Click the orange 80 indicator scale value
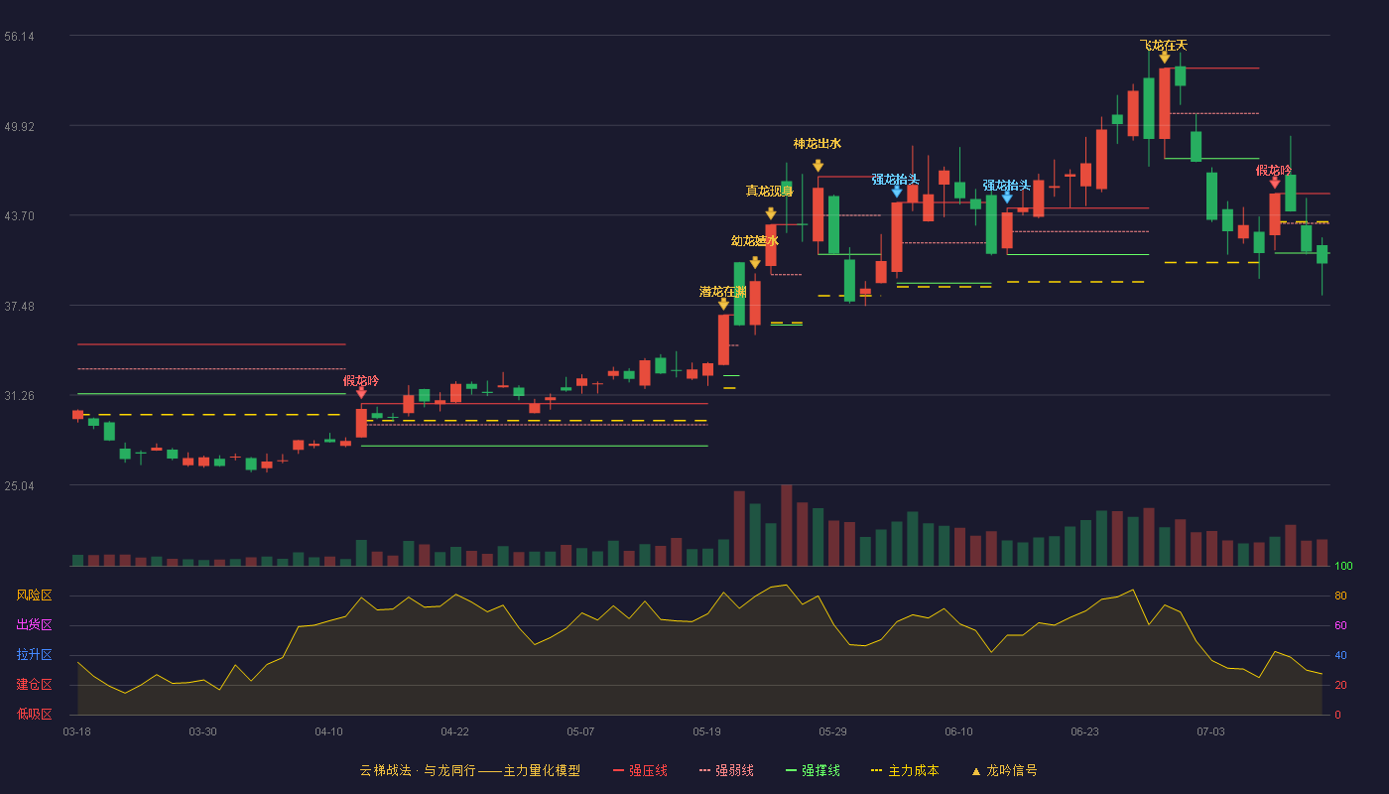 coord(1340,595)
